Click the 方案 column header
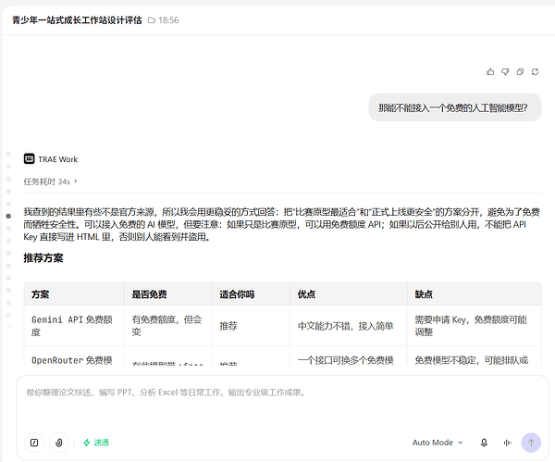 coord(74,294)
